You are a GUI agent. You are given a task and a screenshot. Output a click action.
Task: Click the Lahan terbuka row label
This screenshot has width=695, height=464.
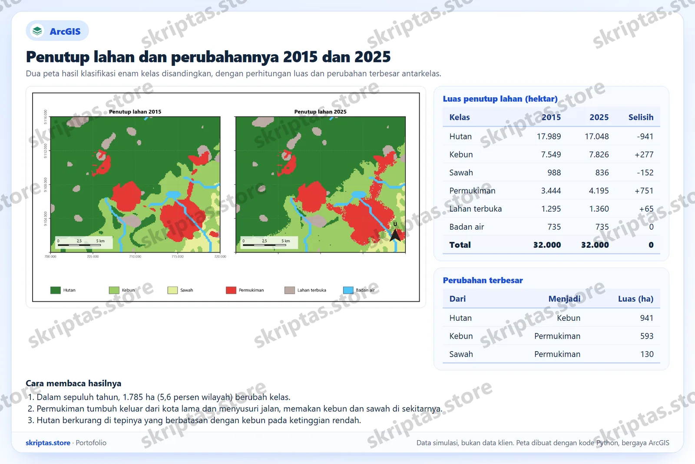click(x=476, y=209)
